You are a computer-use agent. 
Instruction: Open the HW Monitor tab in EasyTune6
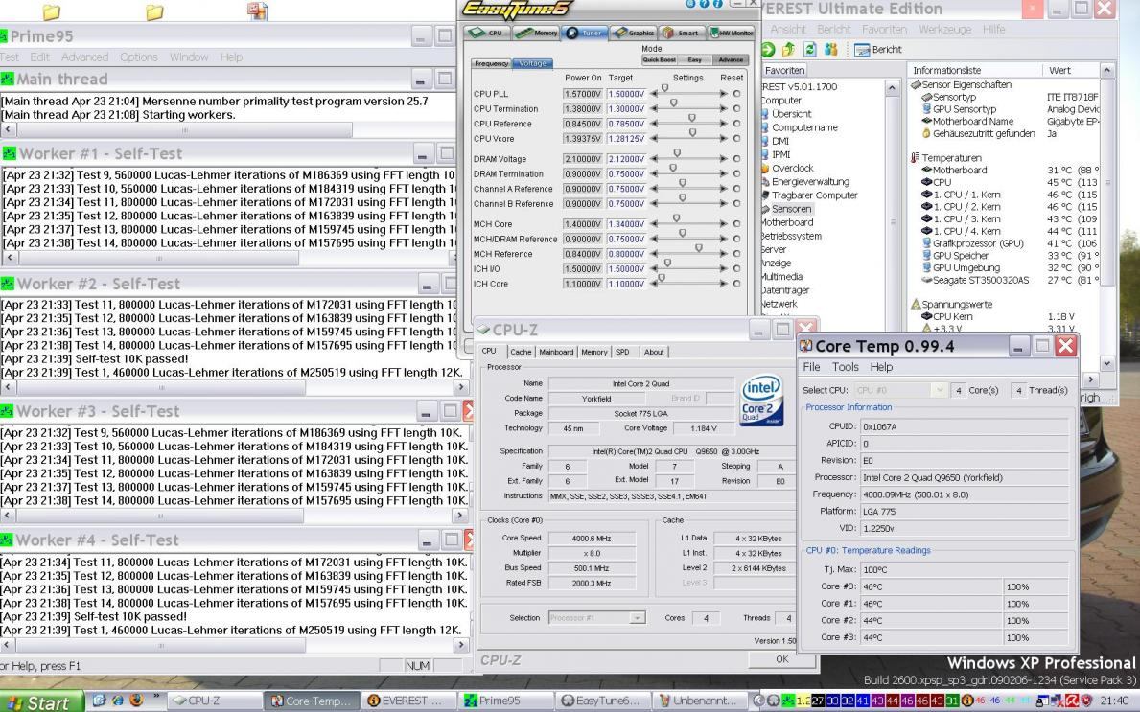click(x=732, y=33)
